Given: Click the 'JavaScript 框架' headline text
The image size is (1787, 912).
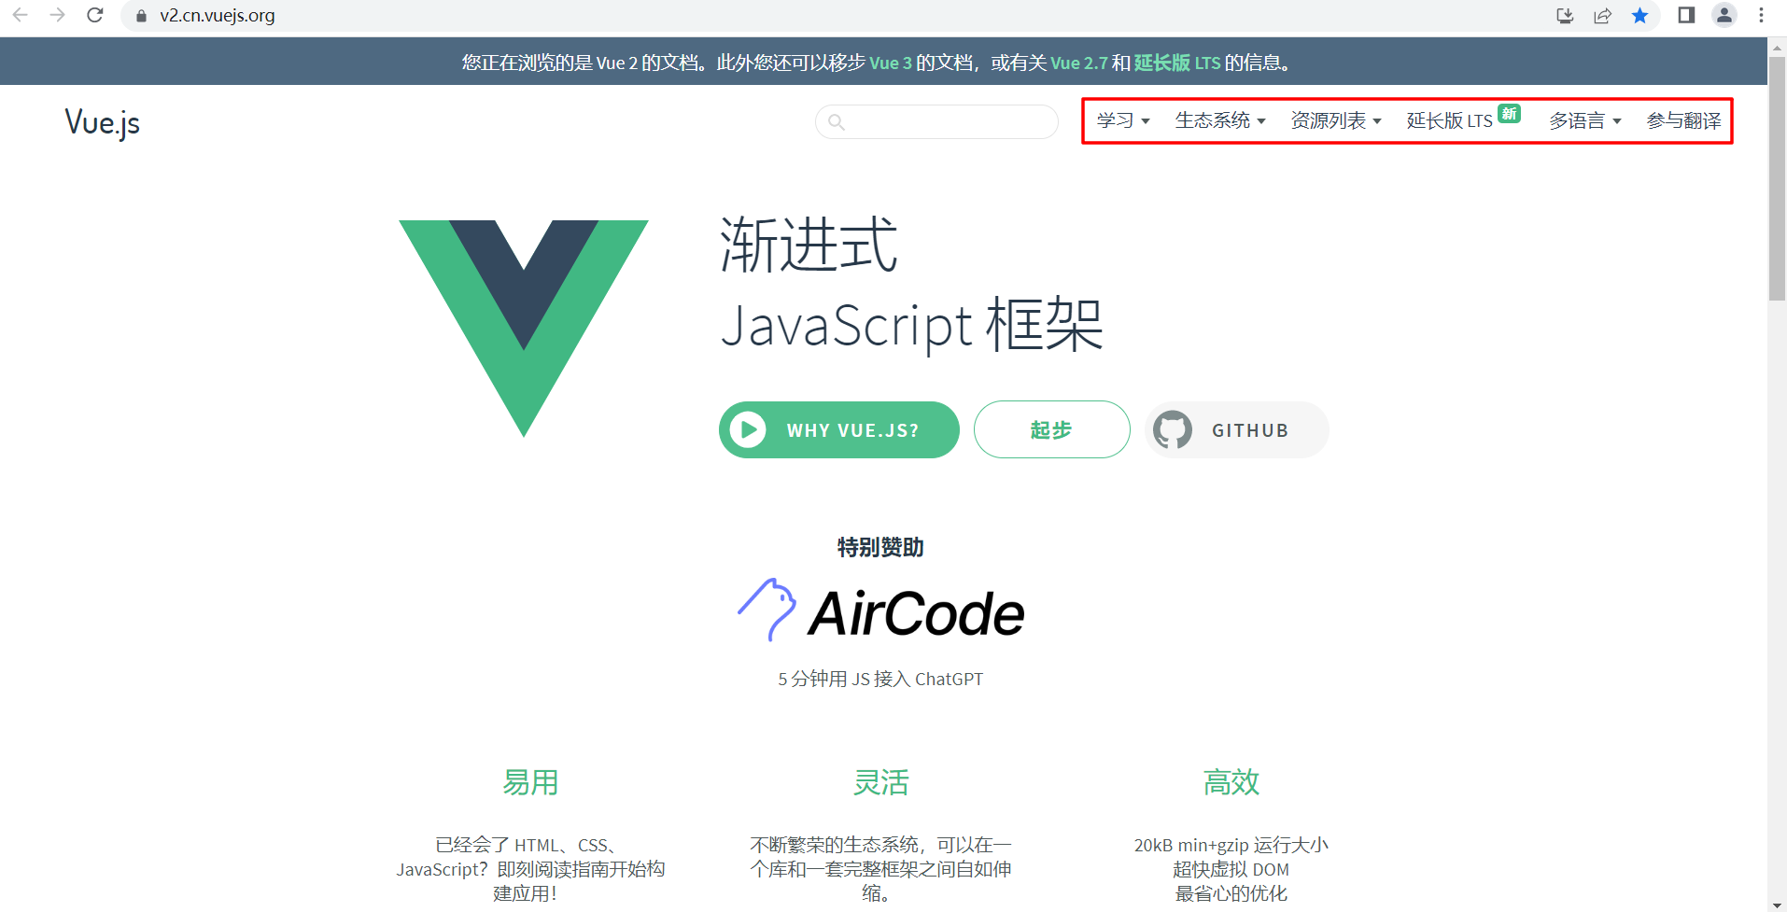Looking at the screenshot, I should 912,325.
